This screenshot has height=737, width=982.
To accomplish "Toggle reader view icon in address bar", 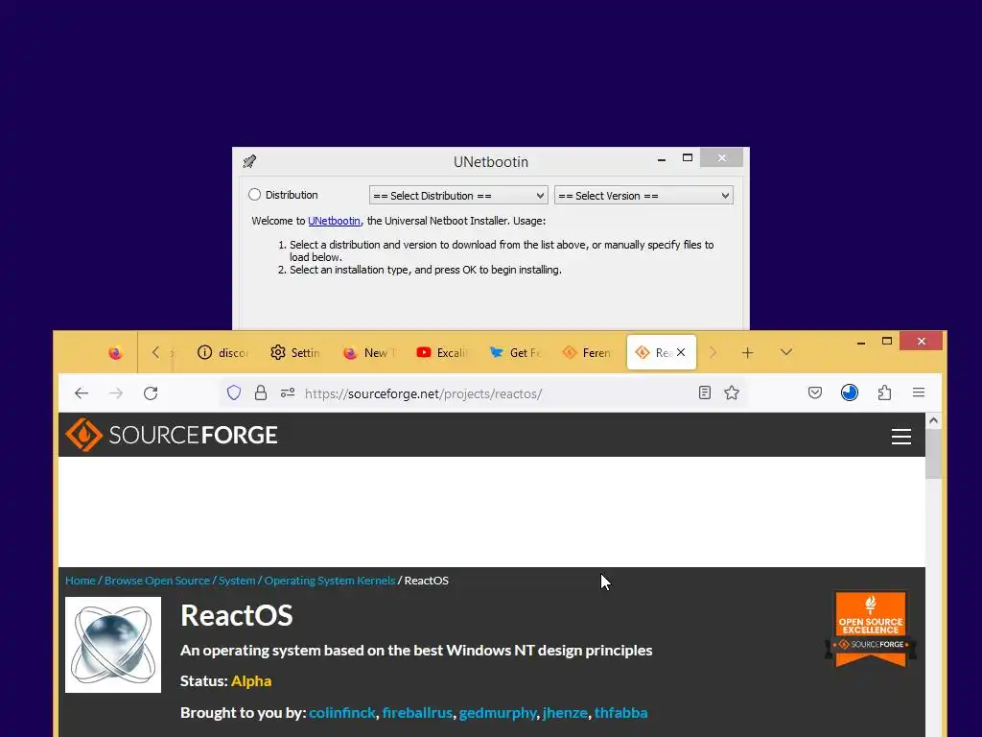I will point(705,392).
